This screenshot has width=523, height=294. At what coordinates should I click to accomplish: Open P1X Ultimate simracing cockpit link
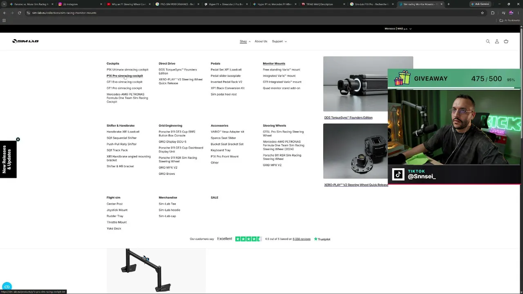pos(127,70)
